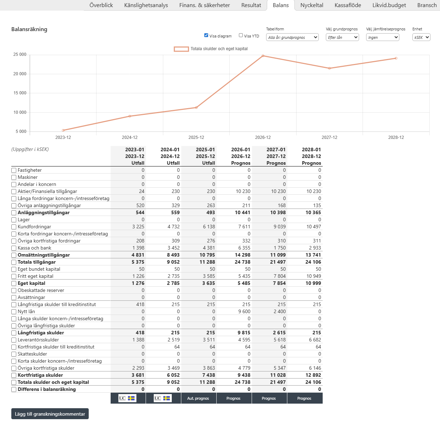Switch to the Överblick tab
The width and height of the screenshot is (440, 422).
[101, 5]
